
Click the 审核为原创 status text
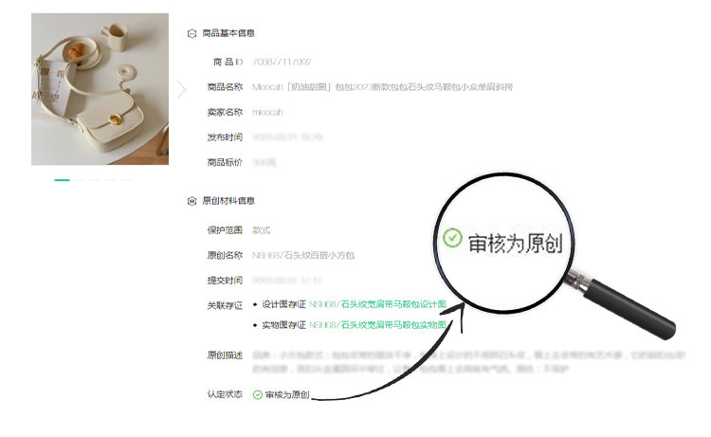[x=287, y=395]
